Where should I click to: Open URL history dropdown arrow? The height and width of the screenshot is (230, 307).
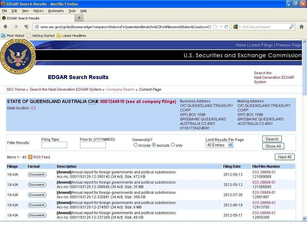click(x=221, y=27)
